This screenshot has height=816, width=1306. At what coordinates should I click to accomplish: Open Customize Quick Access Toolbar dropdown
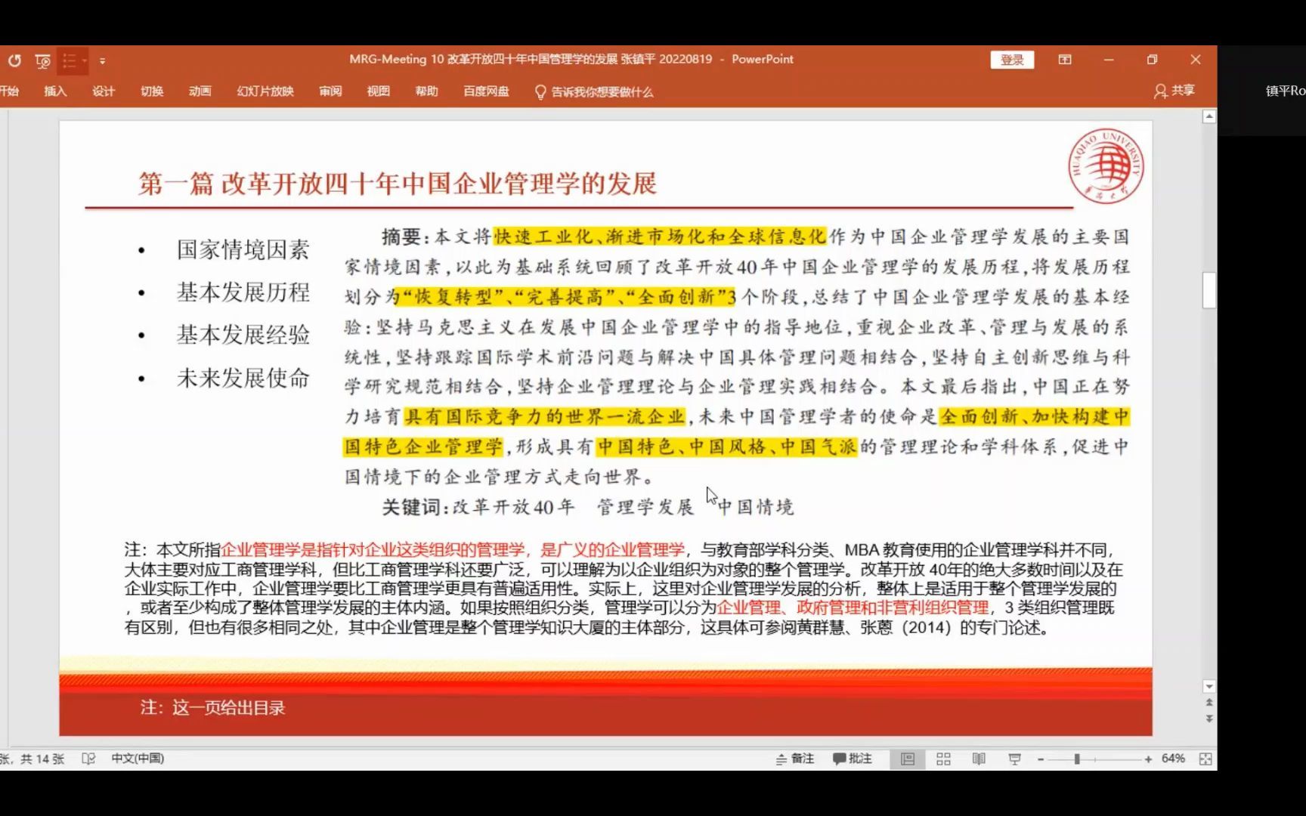[x=103, y=61]
